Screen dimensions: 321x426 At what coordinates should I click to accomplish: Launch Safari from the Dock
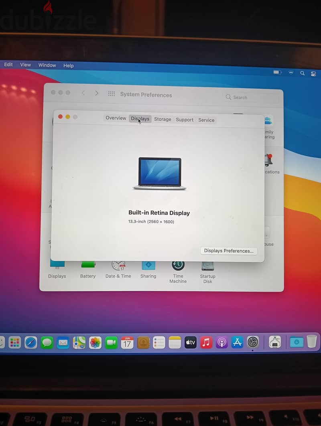point(31,342)
